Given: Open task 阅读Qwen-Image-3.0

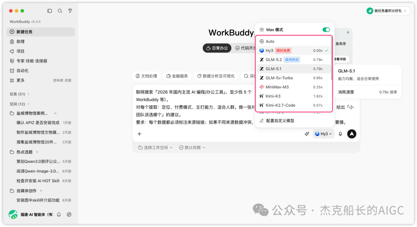Looking at the screenshot, I should click(x=41, y=171).
